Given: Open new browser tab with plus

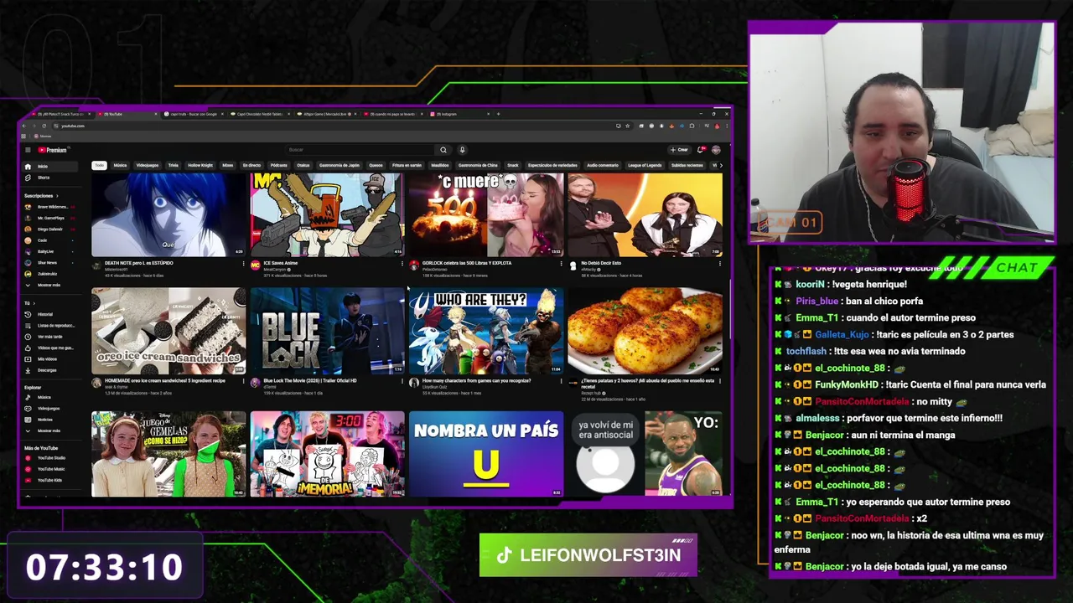Looking at the screenshot, I should [x=498, y=114].
